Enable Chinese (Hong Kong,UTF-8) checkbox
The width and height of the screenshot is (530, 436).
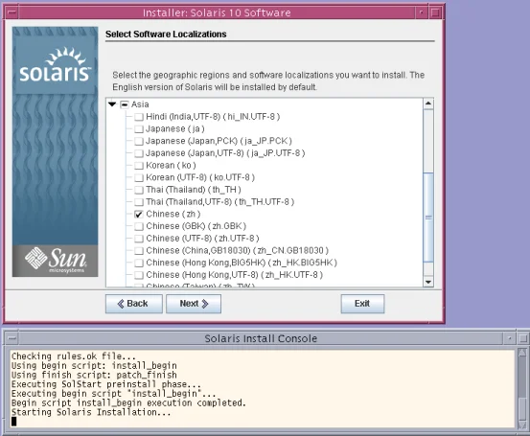point(139,275)
